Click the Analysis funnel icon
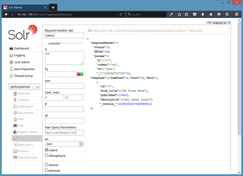 point(15,100)
